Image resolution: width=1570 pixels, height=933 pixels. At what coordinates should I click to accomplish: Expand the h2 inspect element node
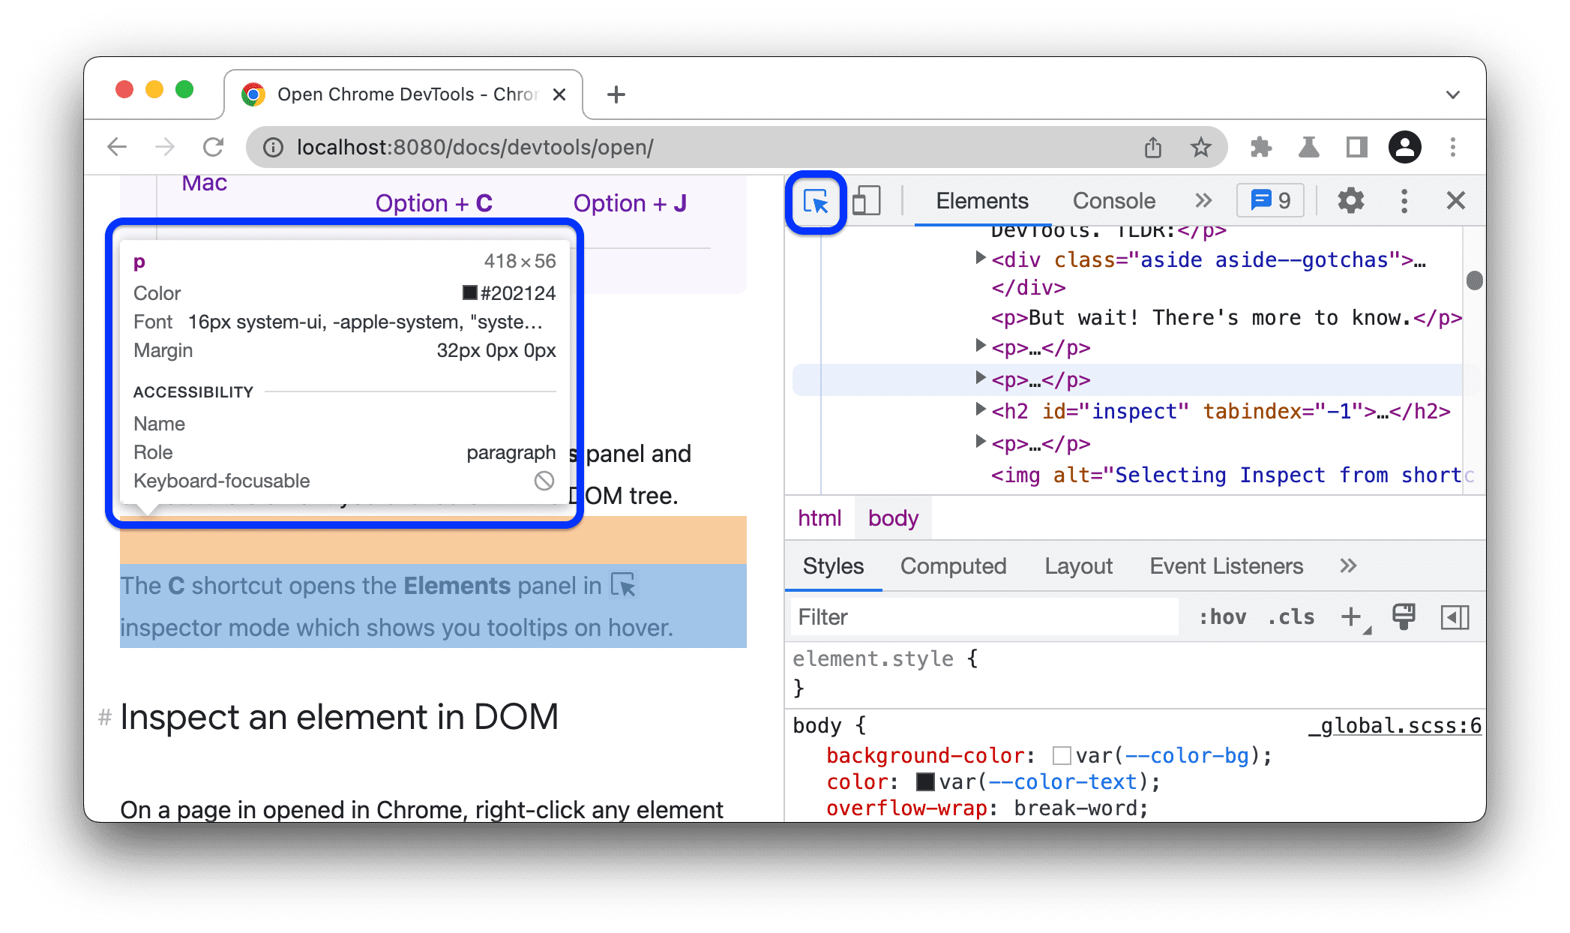coord(975,412)
